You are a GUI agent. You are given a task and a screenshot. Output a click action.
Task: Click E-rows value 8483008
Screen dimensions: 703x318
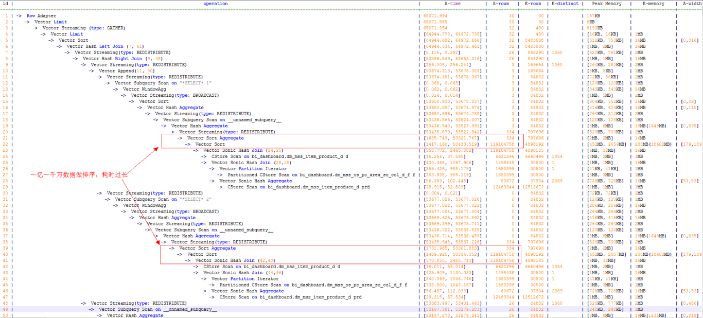535,40
